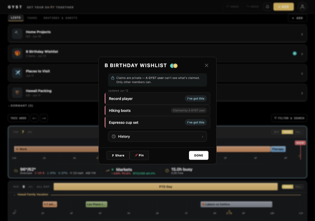
Task: Close the B Birthday Wishlist dialog
Action: [207, 66]
